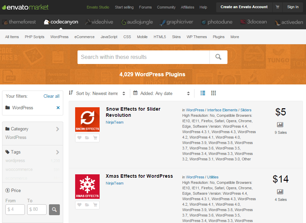Image resolution: width=306 pixels, height=223 pixels.
Task: Switch to list view layout
Action: pyautogui.click(x=203, y=93)
